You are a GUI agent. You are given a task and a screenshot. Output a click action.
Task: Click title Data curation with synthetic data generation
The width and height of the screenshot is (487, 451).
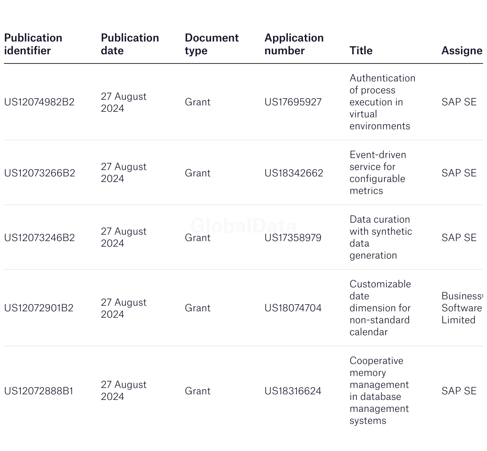click(x=380, y=237)
